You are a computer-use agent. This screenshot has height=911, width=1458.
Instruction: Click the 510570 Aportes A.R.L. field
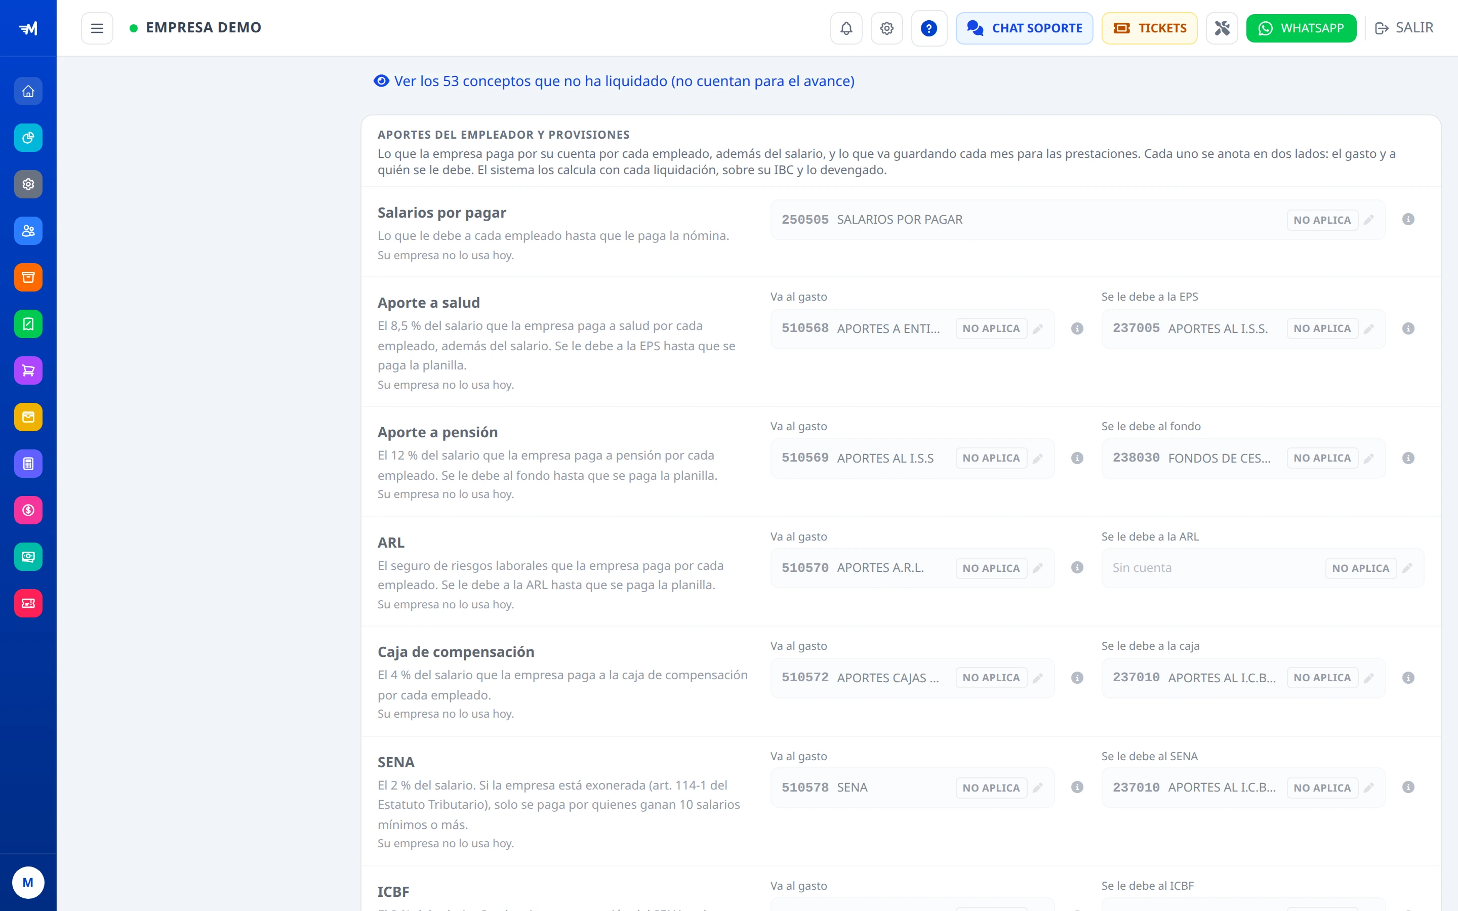pyautogui.click(x=912, y=568)
